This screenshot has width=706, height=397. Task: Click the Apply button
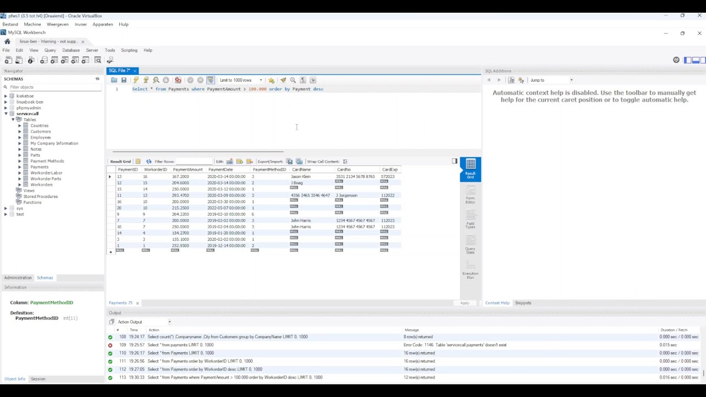(x=465, y=303)
